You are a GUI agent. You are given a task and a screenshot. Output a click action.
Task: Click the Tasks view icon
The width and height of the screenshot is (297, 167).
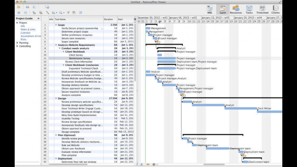click(x=249, y=9)
